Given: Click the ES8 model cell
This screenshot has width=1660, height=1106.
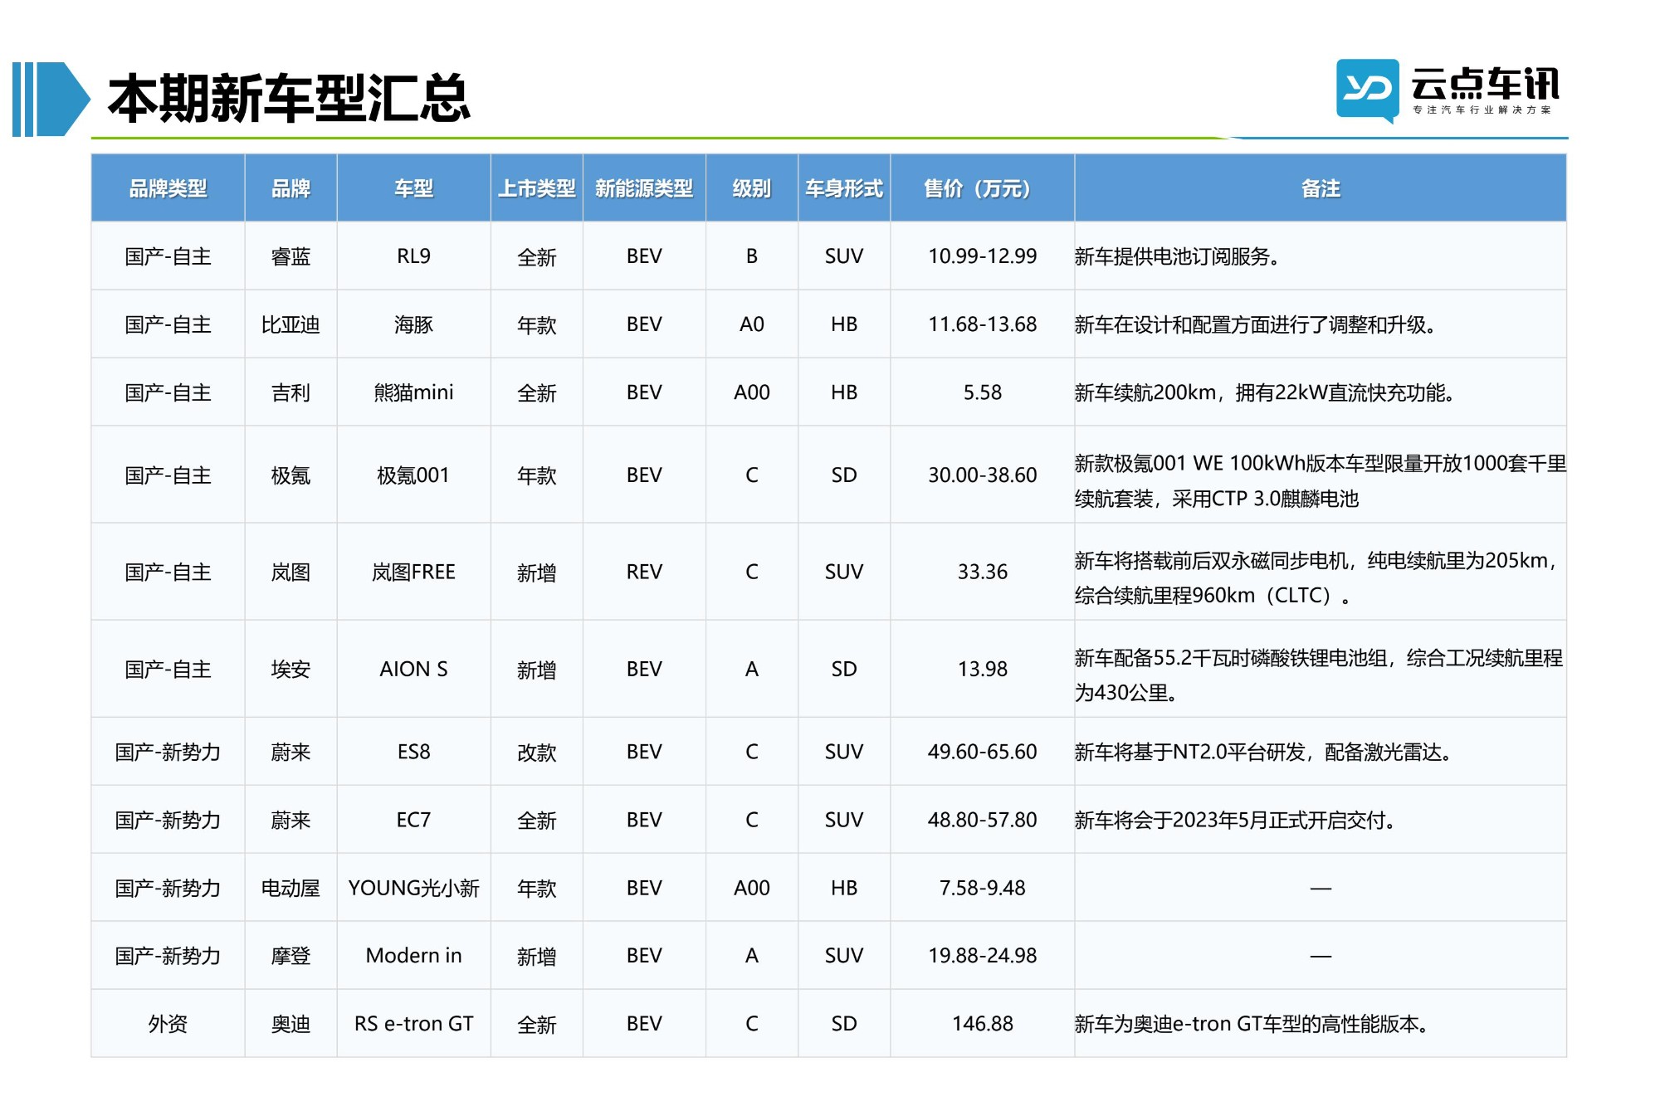Looking at the screenshot, I should (x=413, y=752).
